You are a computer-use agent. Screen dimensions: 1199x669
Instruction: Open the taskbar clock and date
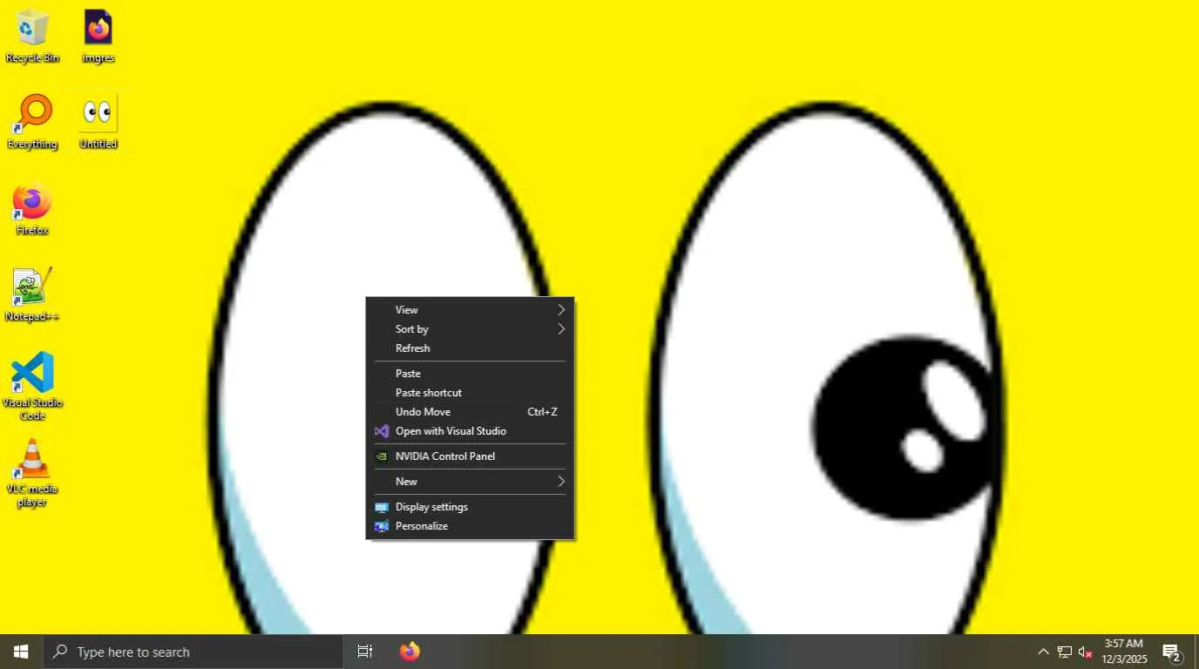pos(1124,652)
